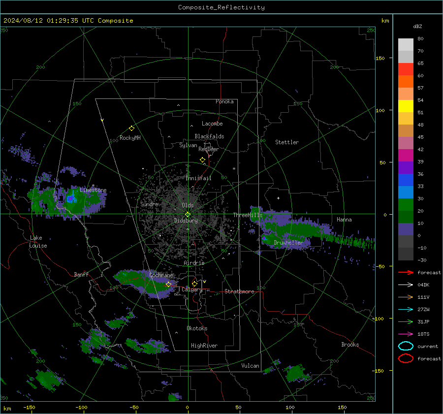
Task: Click the yellow 54 dBZ color swatch
Action: (x=406, y=106)
